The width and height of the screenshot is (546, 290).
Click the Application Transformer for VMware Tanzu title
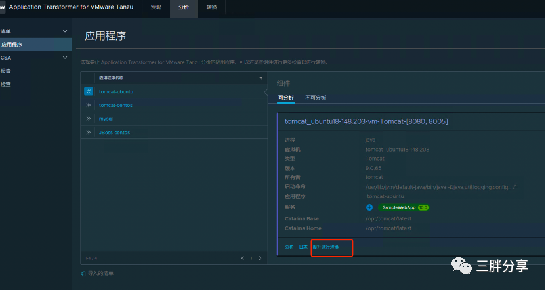click(71, 7)
